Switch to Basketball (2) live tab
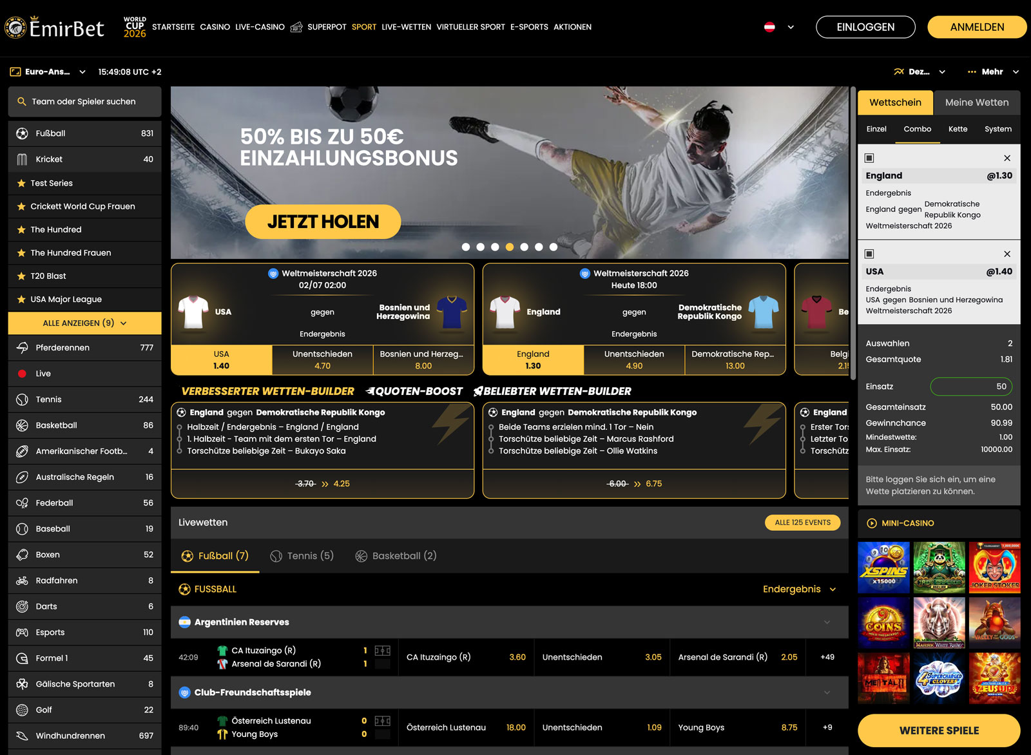Viewport: 1031px width, 755px height. 396,556
